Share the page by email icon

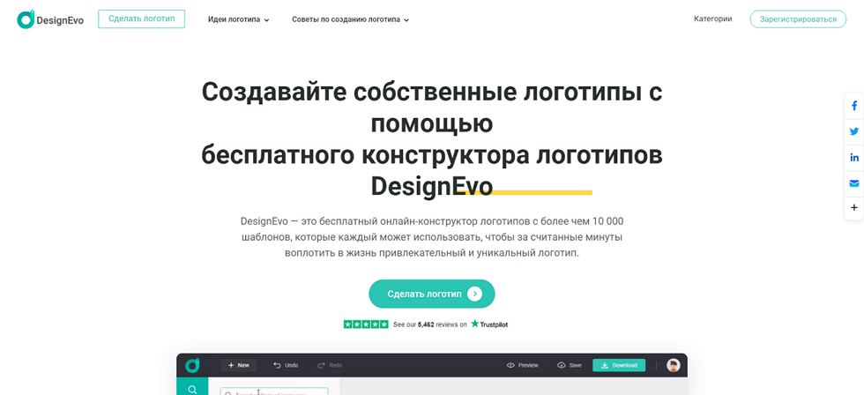coord(854,183)
